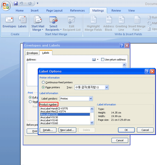Open the References tab
This screenshot has width=157, height=165.
pos(77,11)
